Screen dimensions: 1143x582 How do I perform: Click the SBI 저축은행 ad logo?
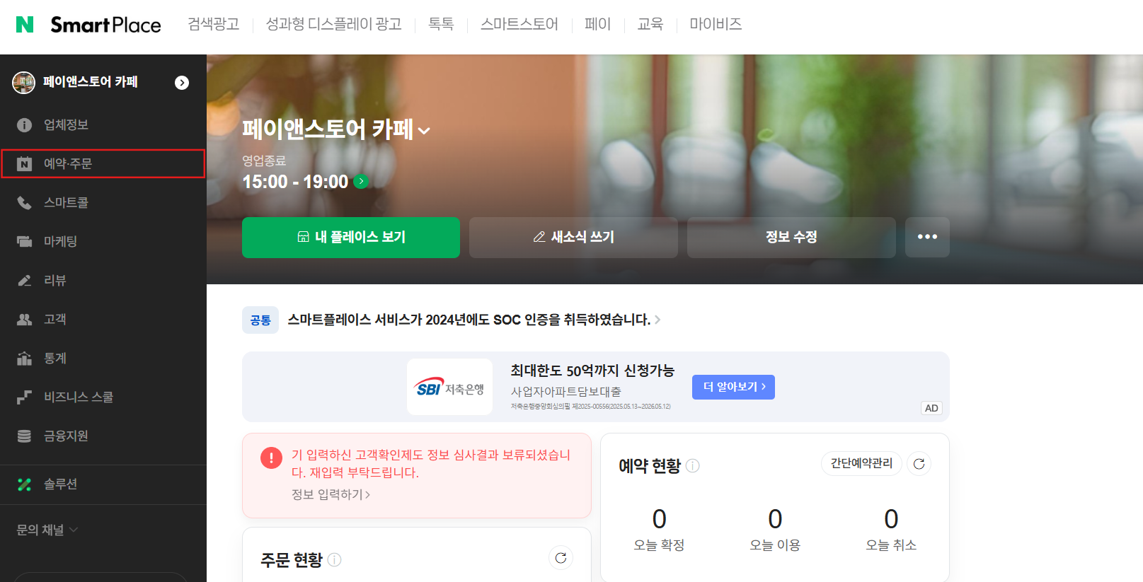[x=449, y=387]
